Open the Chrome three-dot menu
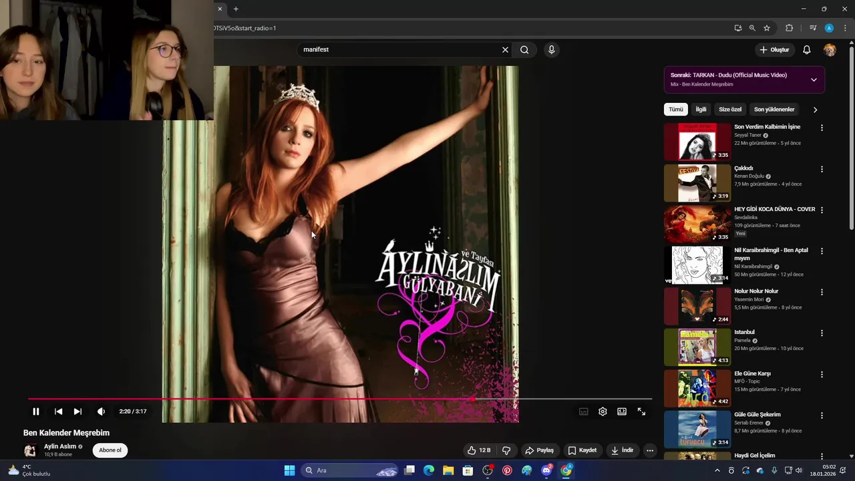Viewport: 855px width, 481px height. click(x=845, y=28)
